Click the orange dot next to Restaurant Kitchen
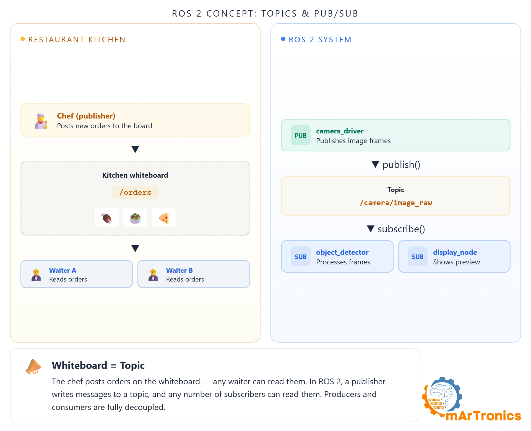The image size is (531, 431). tap(23, 39)
